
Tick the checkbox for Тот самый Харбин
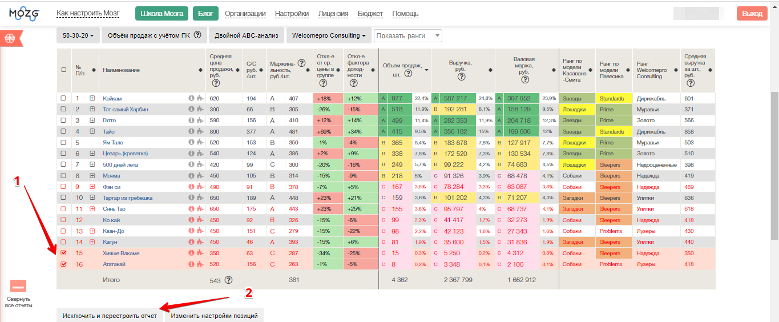click(63, 110)
